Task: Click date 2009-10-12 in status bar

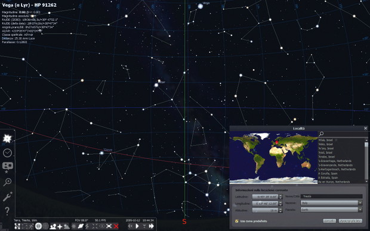Action: [132, 220]
